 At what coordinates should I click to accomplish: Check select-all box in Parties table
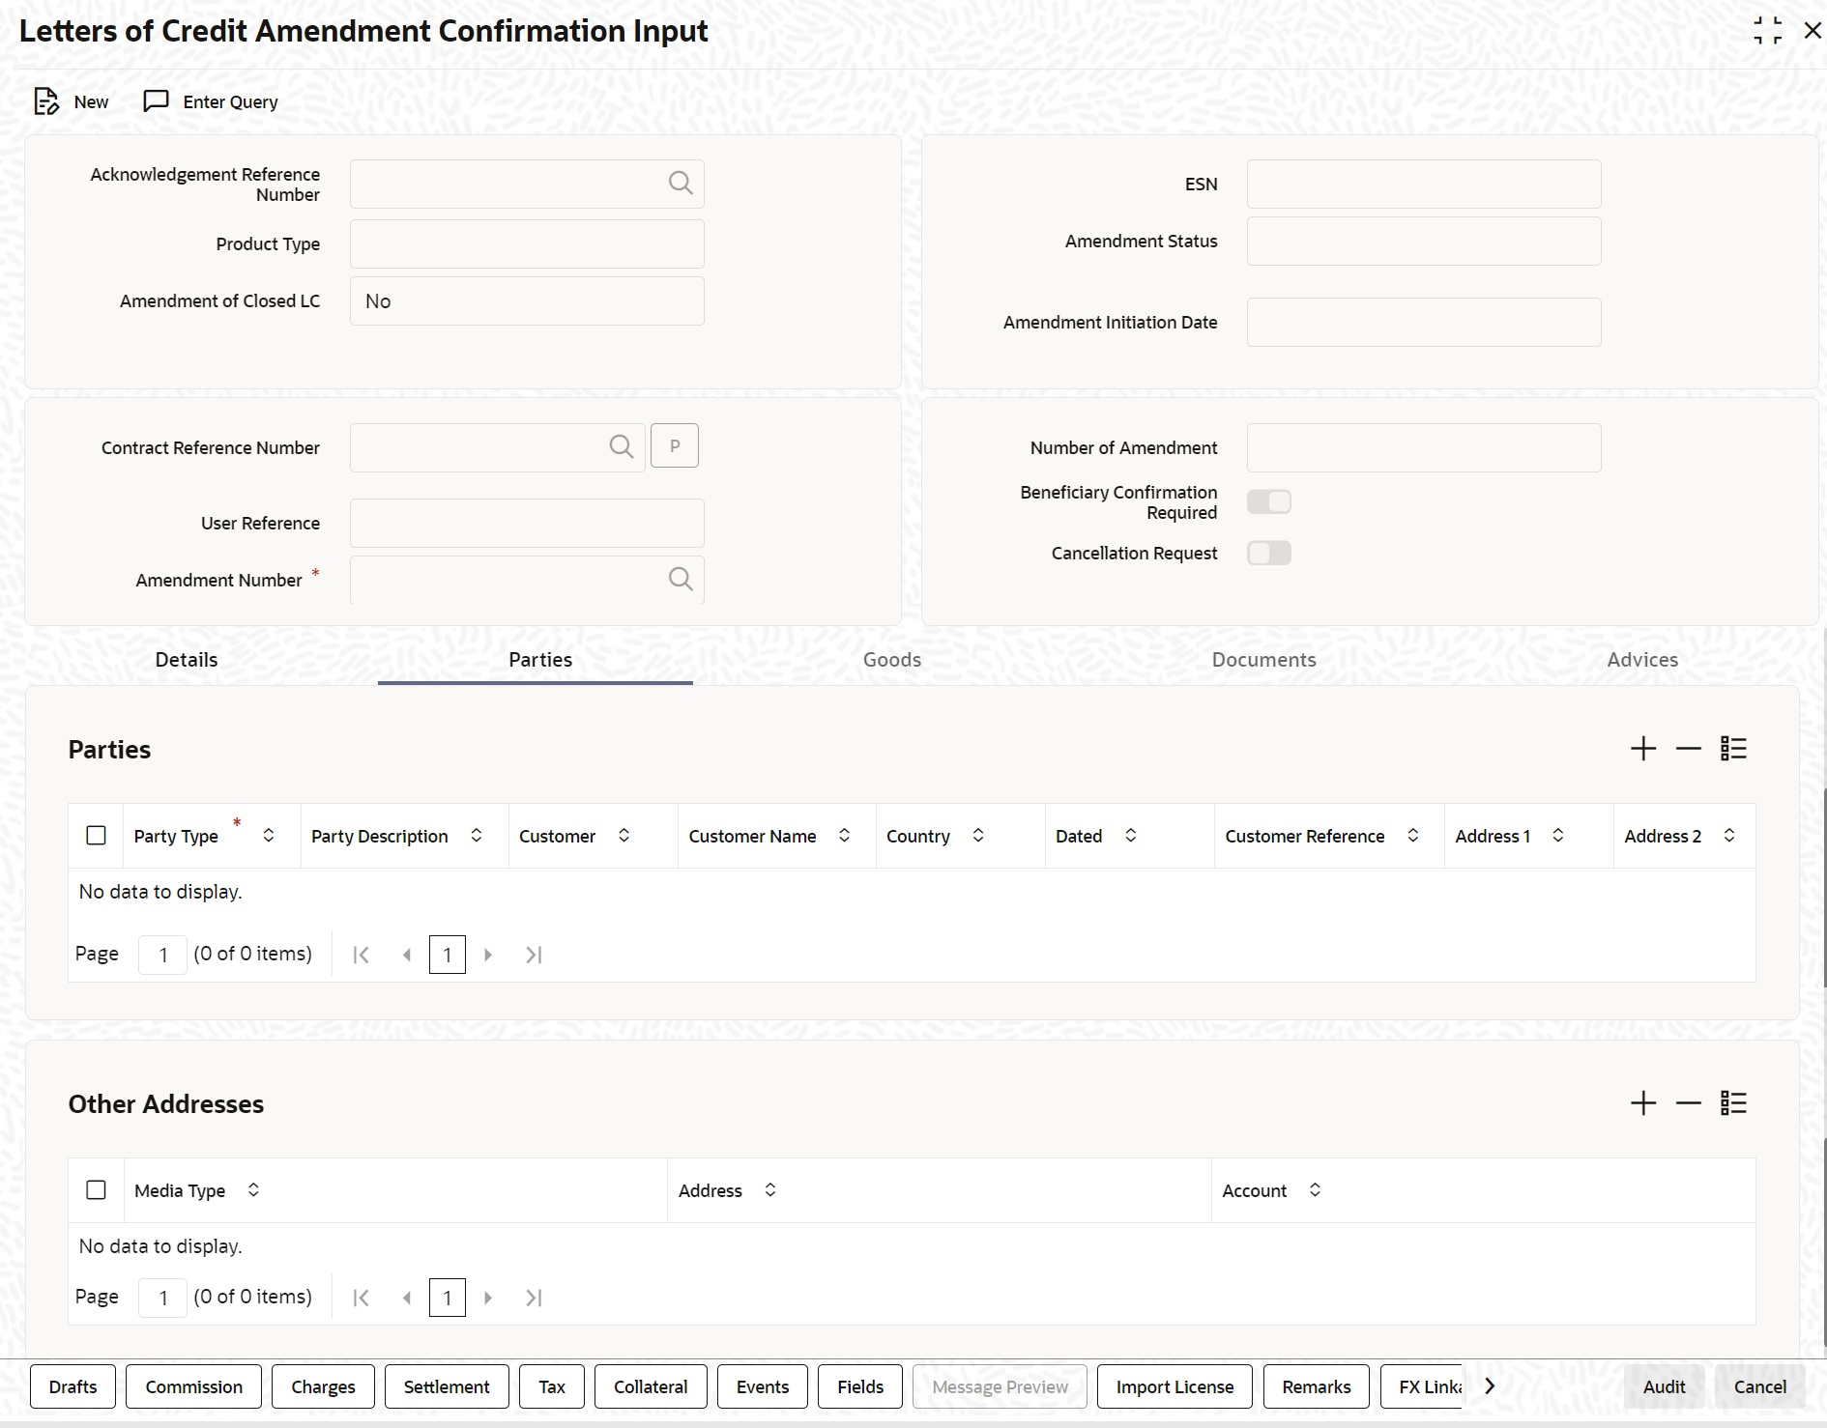96,836
